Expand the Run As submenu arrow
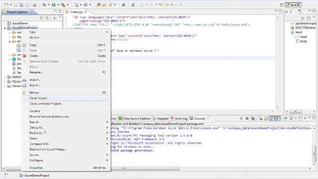The height and width of the screenshot is (179, 318). [107, 122]
